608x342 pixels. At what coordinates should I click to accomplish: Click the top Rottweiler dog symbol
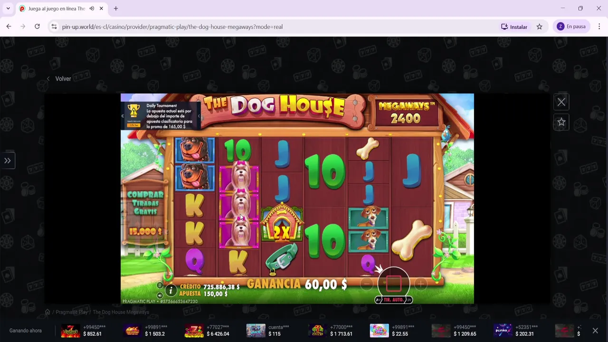pyautogui.click(x=195, y=150)
